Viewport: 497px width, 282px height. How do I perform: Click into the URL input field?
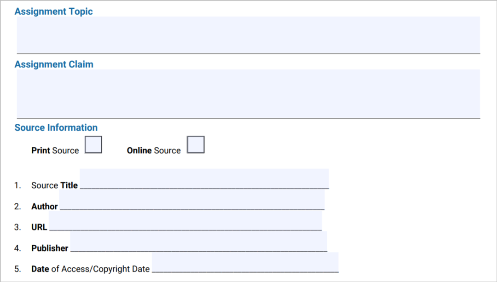(x=185, y=221)
